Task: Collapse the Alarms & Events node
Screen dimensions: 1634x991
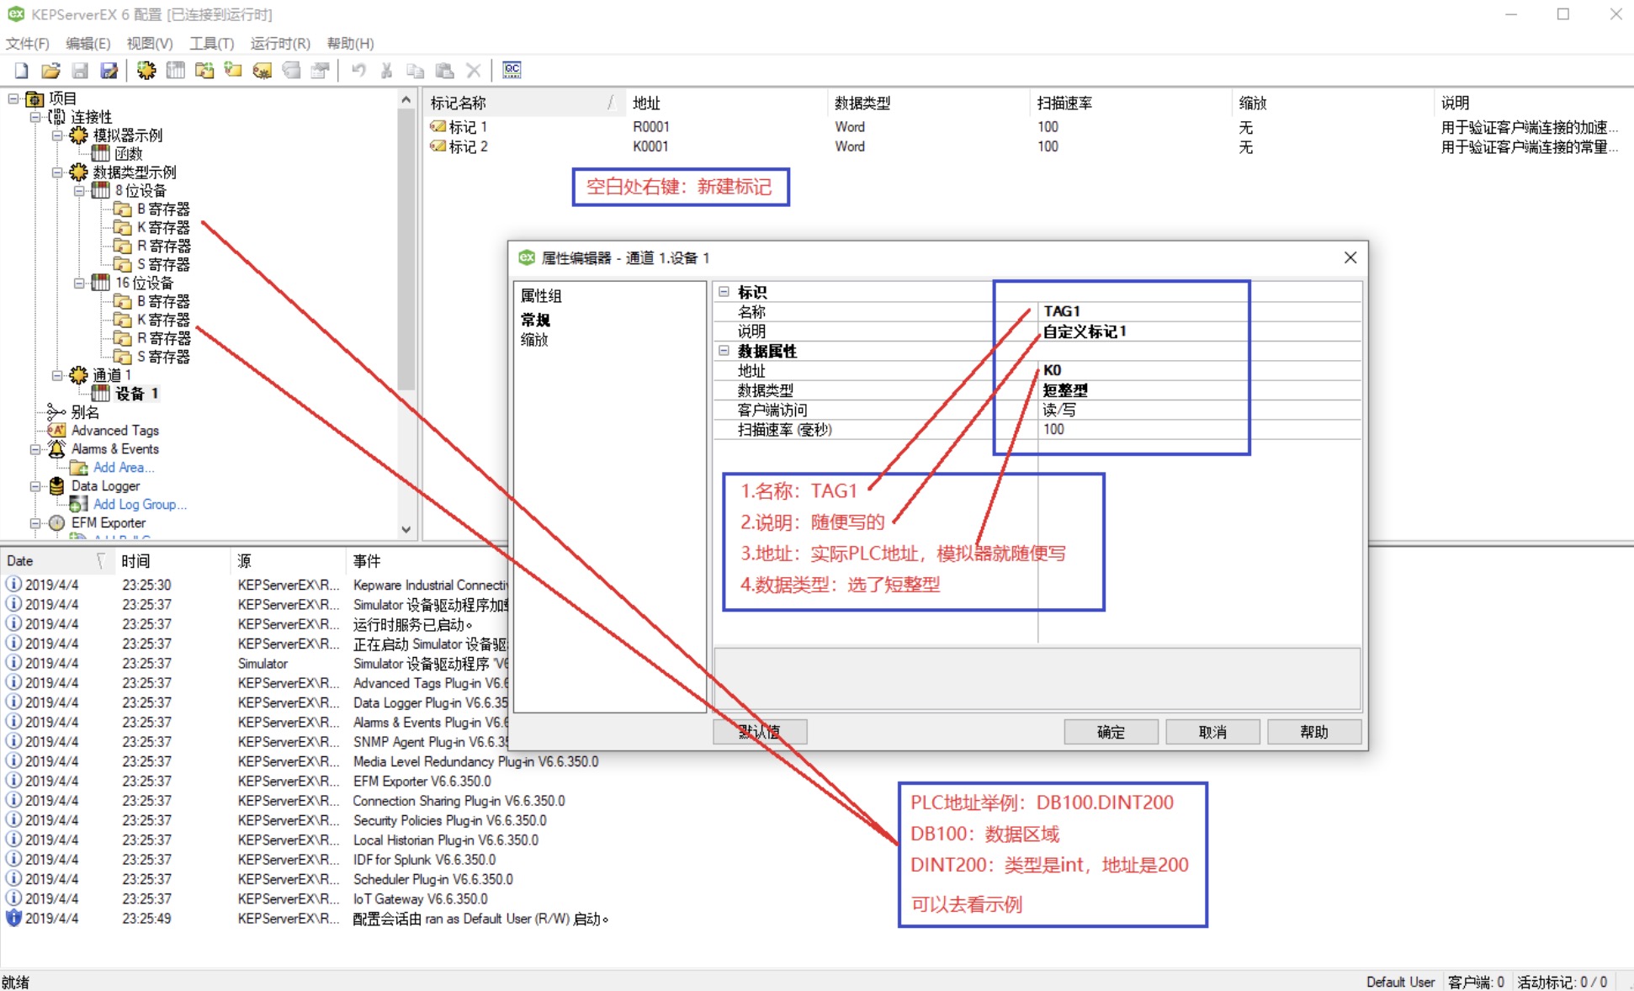Action: [35, 449]
